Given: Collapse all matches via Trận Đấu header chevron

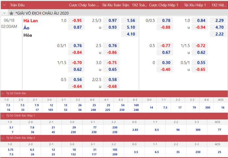Looking at the screenshot, I should [4, 5].
